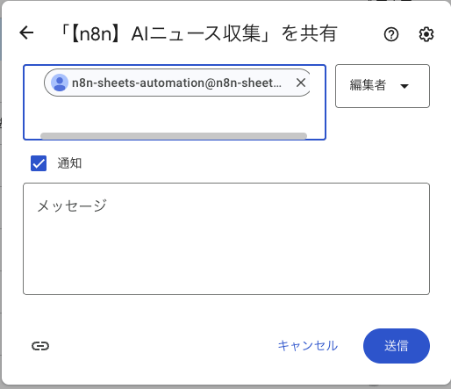The image size is (451, 389).
Task: Copy link using the chain icon
Action: pos(40,346)
